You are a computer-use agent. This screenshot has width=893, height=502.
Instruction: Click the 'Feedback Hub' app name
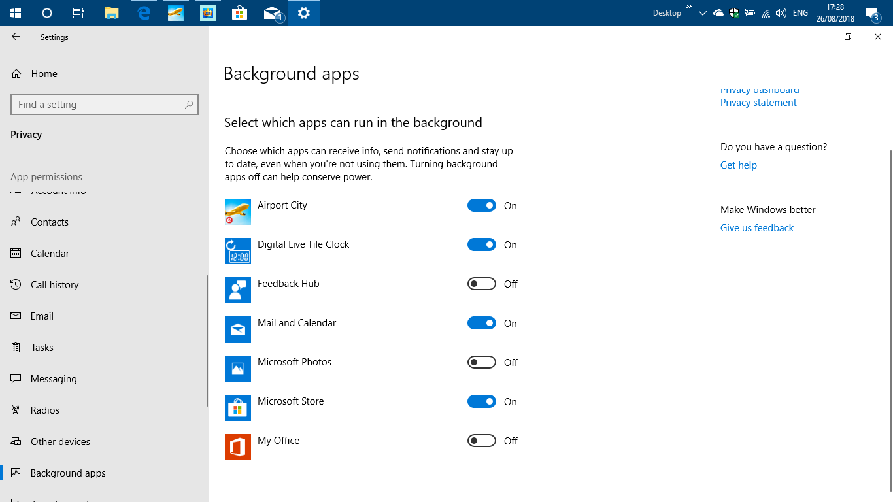point(288,284)
